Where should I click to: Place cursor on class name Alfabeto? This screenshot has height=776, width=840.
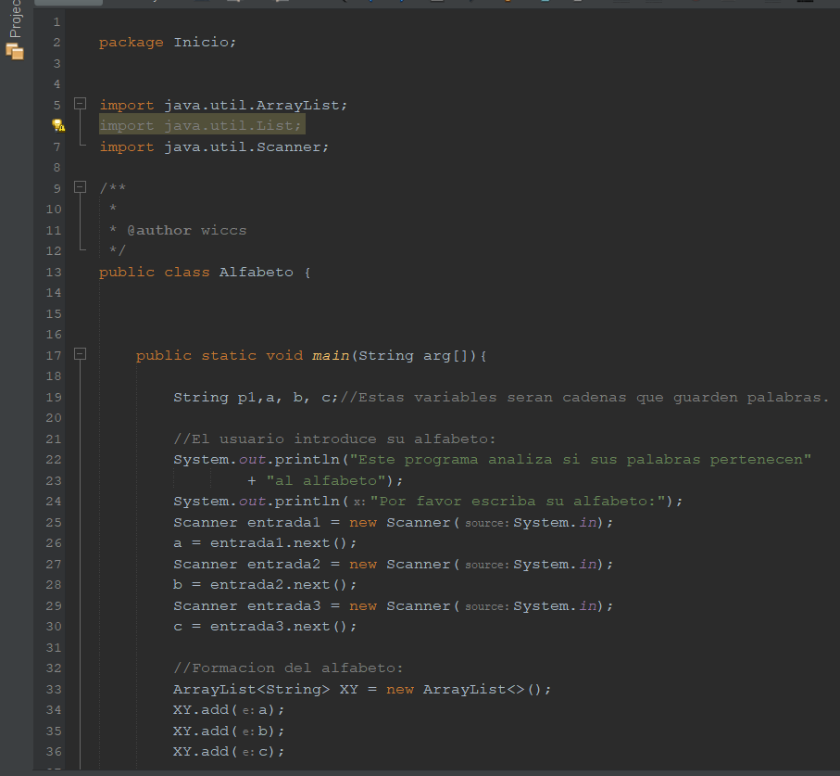256,272
